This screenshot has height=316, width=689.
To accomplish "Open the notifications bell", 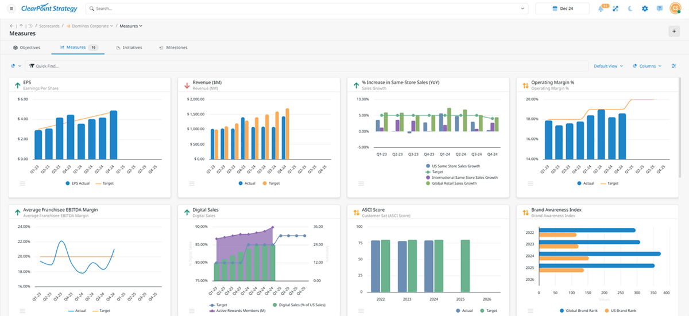I will click(601, 9).
